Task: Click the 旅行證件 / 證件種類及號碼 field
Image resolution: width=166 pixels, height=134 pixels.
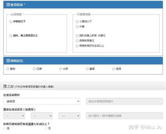Action: pos(124,116)
